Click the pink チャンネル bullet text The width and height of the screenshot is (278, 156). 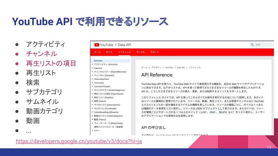tap(42, 54)
